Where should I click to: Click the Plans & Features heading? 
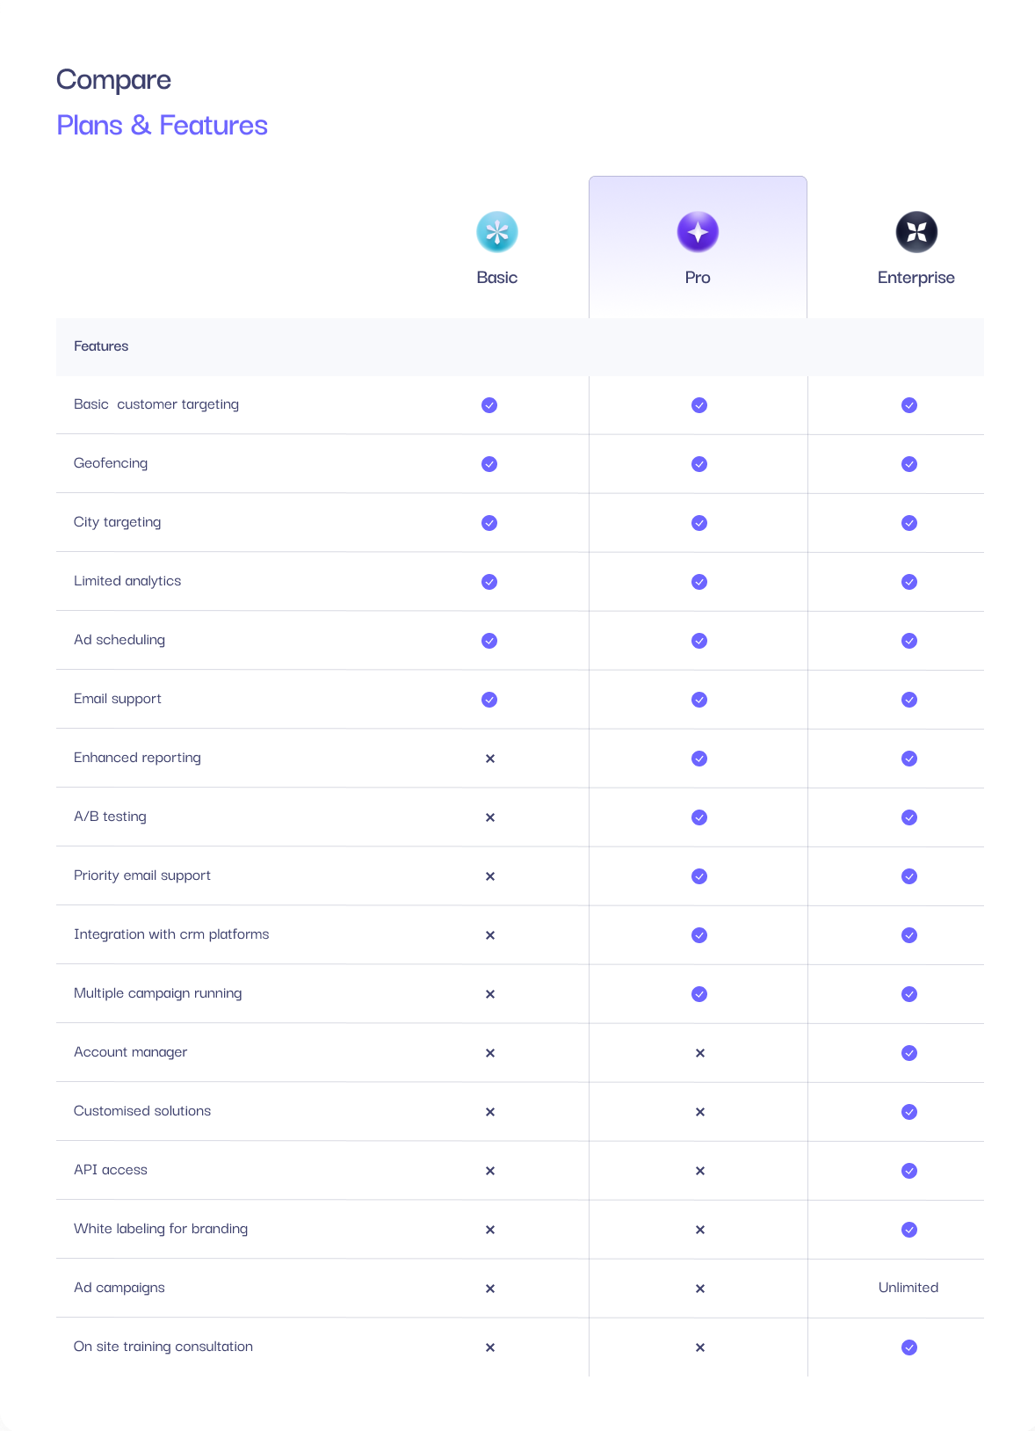tap(162, 126)
